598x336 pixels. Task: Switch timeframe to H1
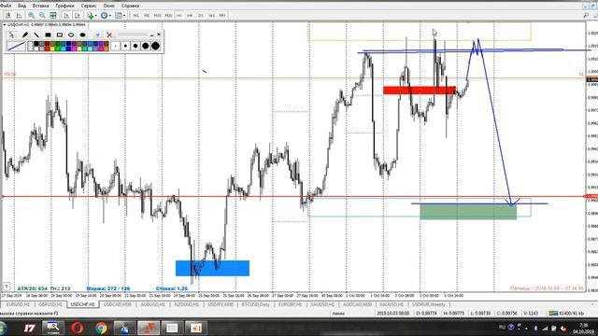point(179,15)
